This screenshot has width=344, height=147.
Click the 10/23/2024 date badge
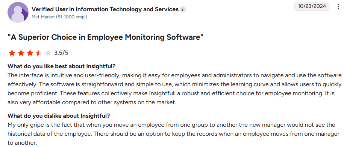pyautogui.click(x=312, y=6)
